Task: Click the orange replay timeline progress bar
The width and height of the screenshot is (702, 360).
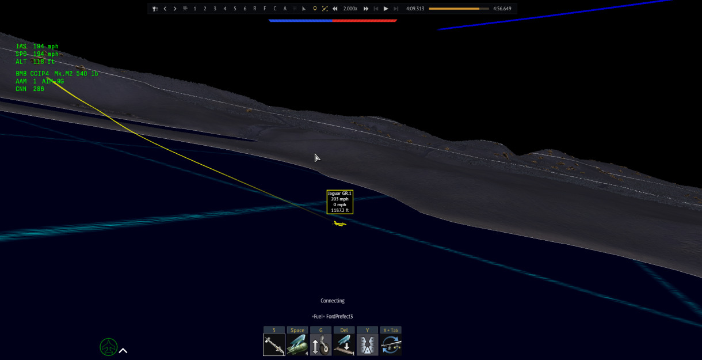Action: (459, 9)
